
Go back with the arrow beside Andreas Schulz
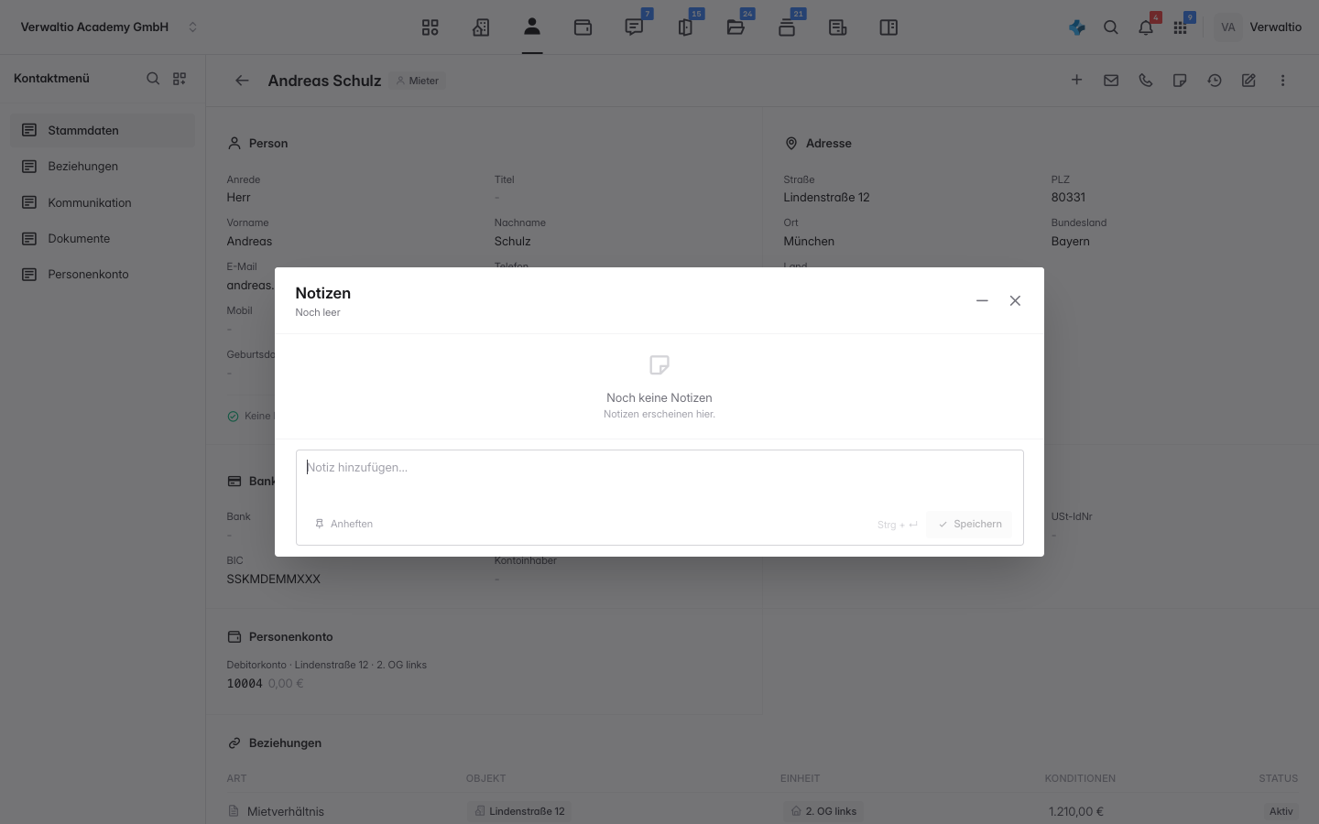[x=242, y=81]
